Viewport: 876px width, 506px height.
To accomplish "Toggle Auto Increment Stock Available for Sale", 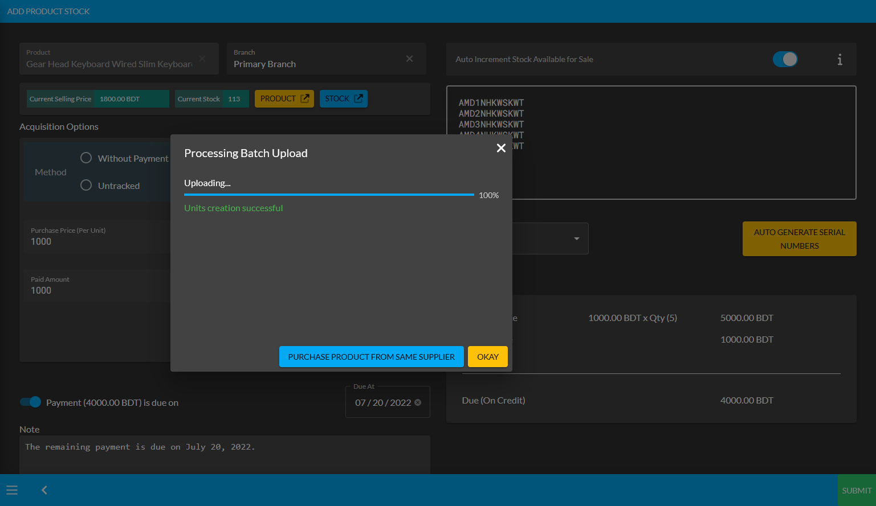I will click(785, 59).
